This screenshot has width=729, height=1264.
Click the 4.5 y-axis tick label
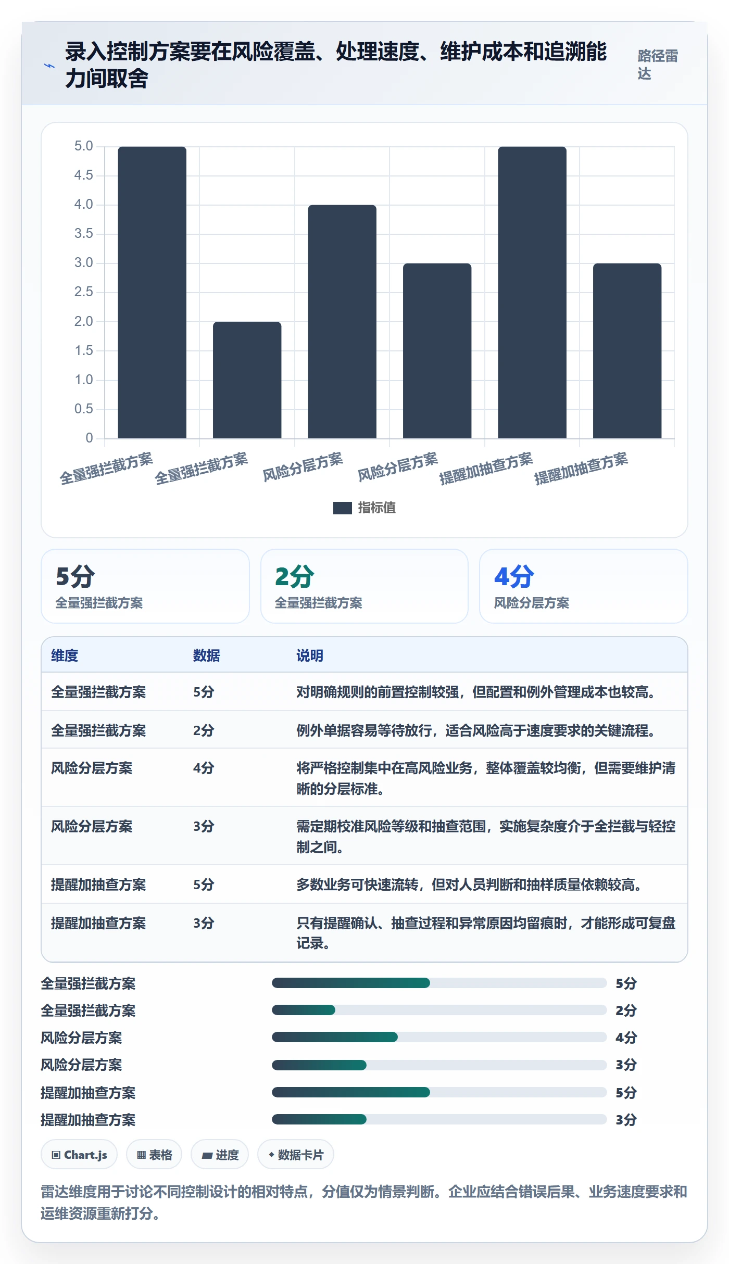coord(83,175)
